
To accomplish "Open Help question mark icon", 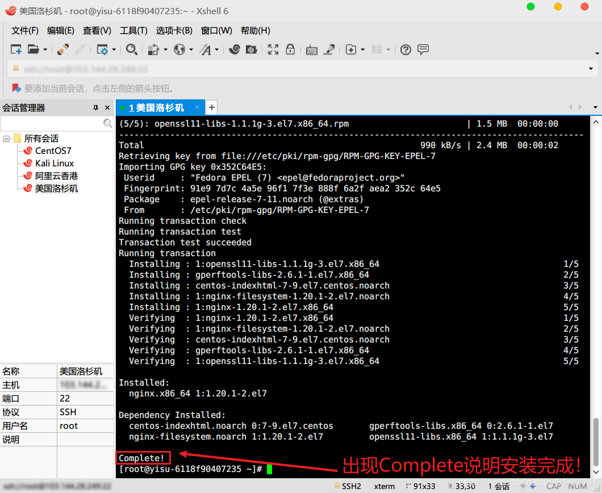I will pos(405,49).
